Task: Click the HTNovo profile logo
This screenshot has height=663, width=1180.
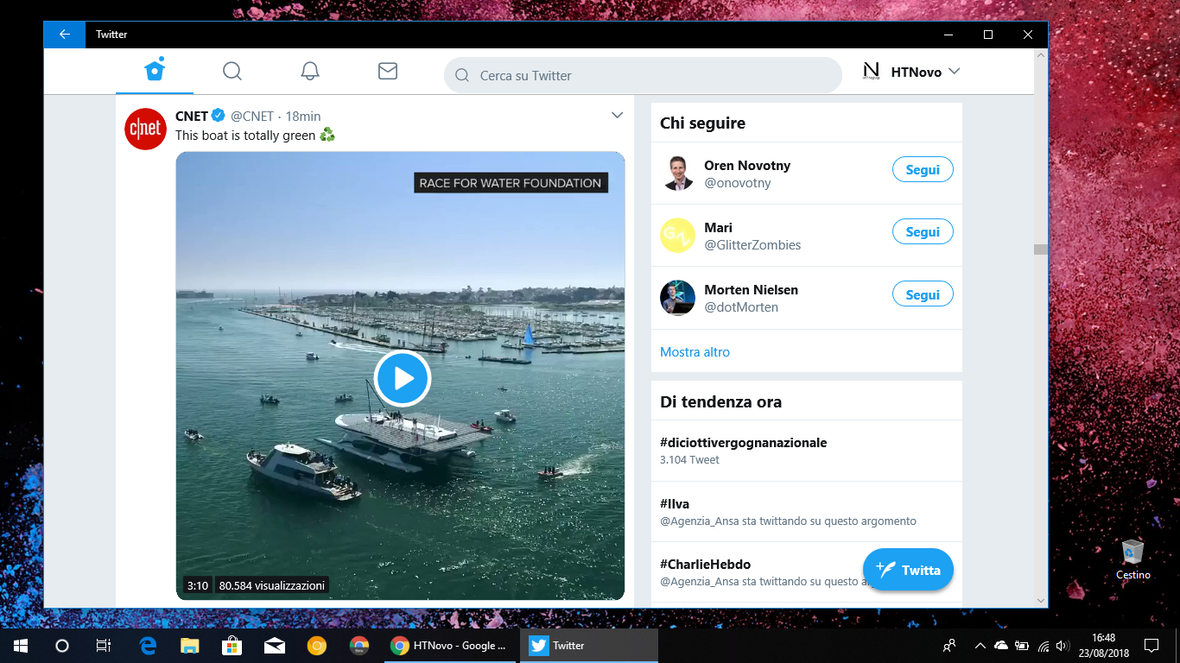Action: point(871,72)
